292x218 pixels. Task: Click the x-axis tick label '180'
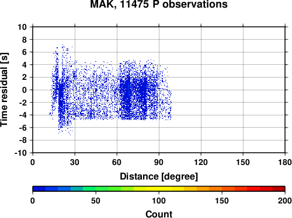click(285, 162)
